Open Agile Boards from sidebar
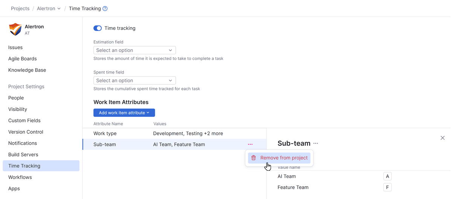The height and width of the screenshot is (199, 452). 23,59
